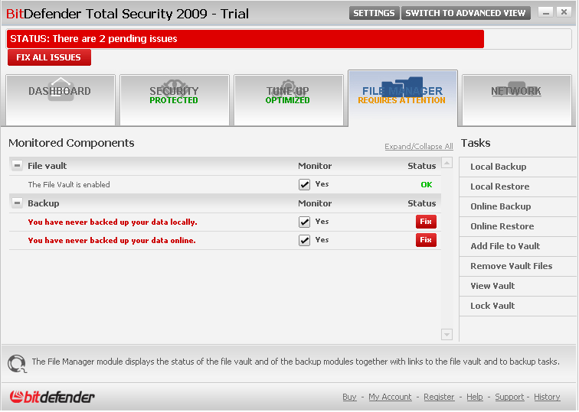Minimize the BitDefender window
The width and height of the screenshot is (579, 412).
pyautogui.click(x=546, y=12)
